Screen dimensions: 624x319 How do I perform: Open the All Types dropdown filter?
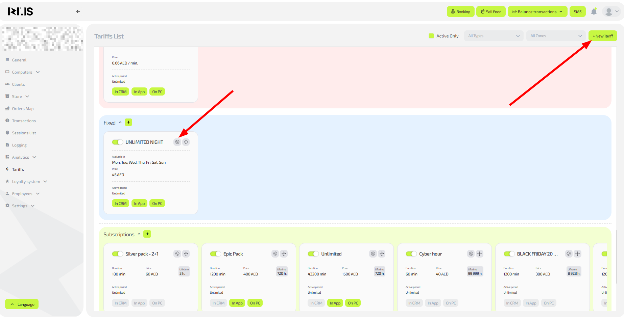click(x=494, y=36)
